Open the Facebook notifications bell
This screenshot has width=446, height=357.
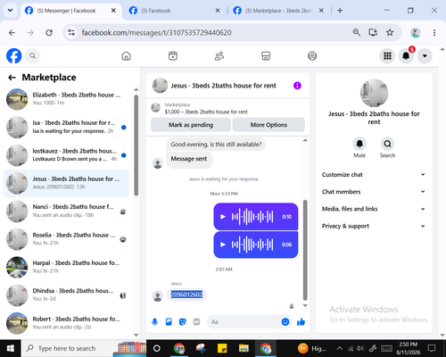coord(406,55)
